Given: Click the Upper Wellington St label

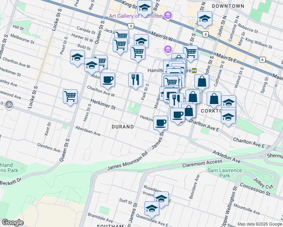Looking at the screenshot, I should click(229, 206).
